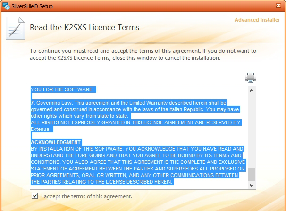Click 'UNDERSTAND THE FORE GOING' line

click(x=136, y=155)
